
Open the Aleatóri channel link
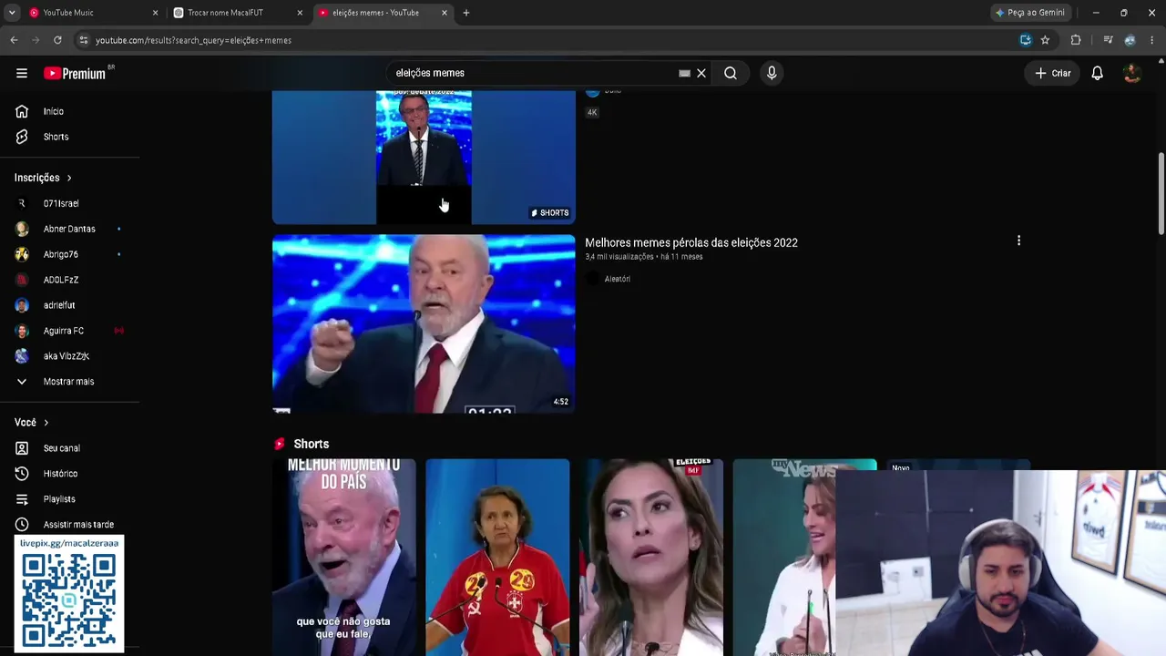[618, 279]
